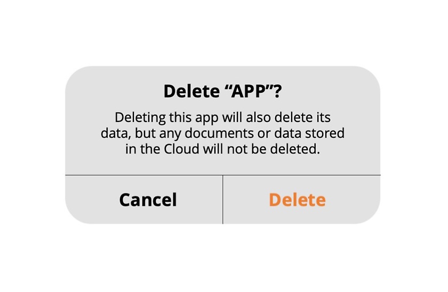Viewport: 448px width, 292px height.
Task: Click the 'data, but any documents' line
Action: [222, 133]
